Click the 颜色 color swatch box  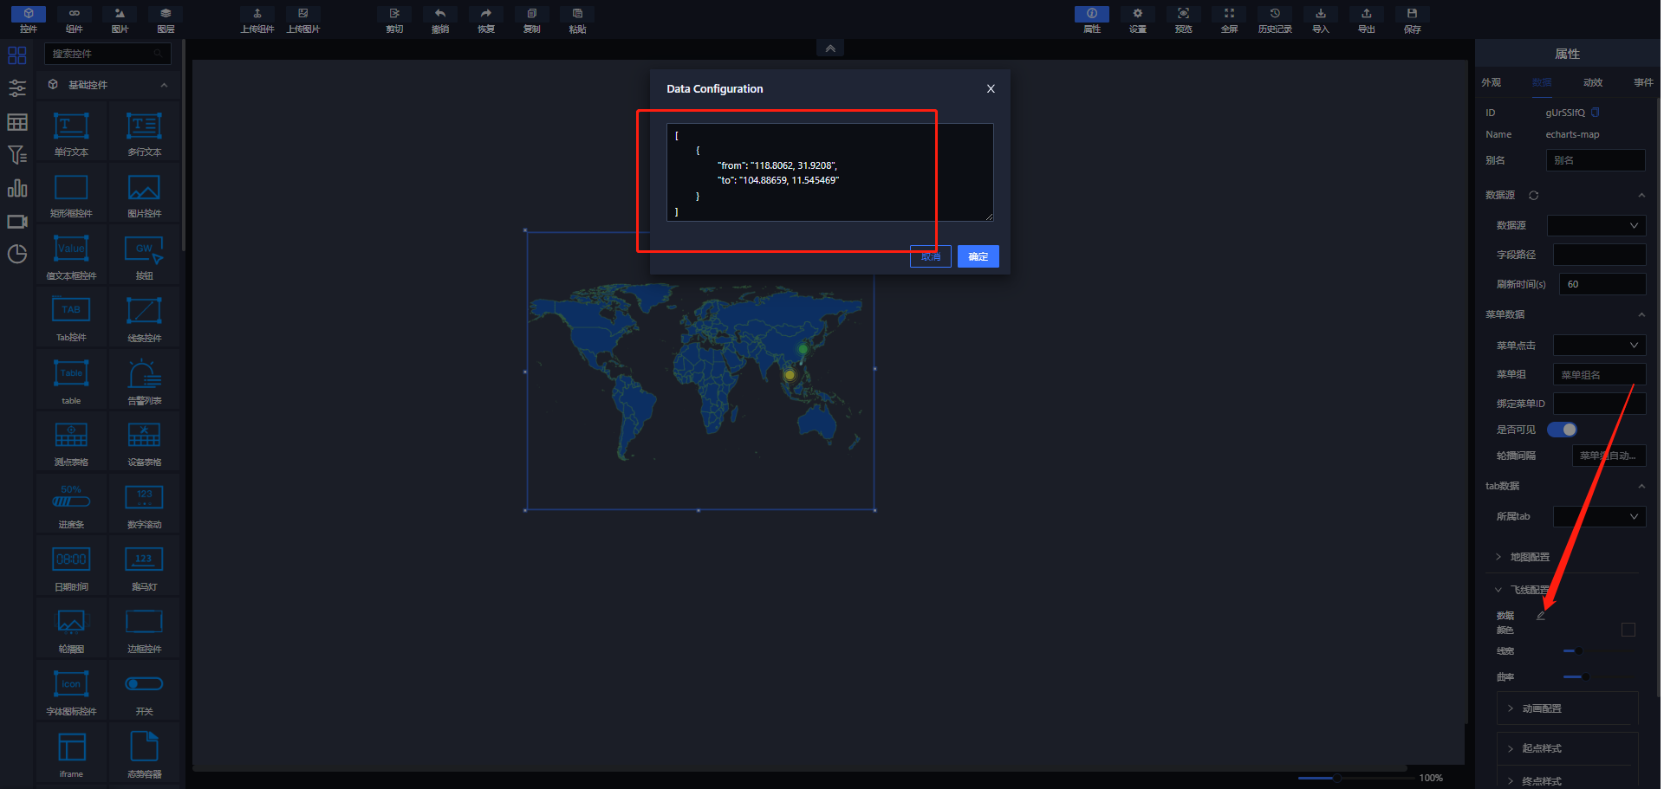point(1628,631)
